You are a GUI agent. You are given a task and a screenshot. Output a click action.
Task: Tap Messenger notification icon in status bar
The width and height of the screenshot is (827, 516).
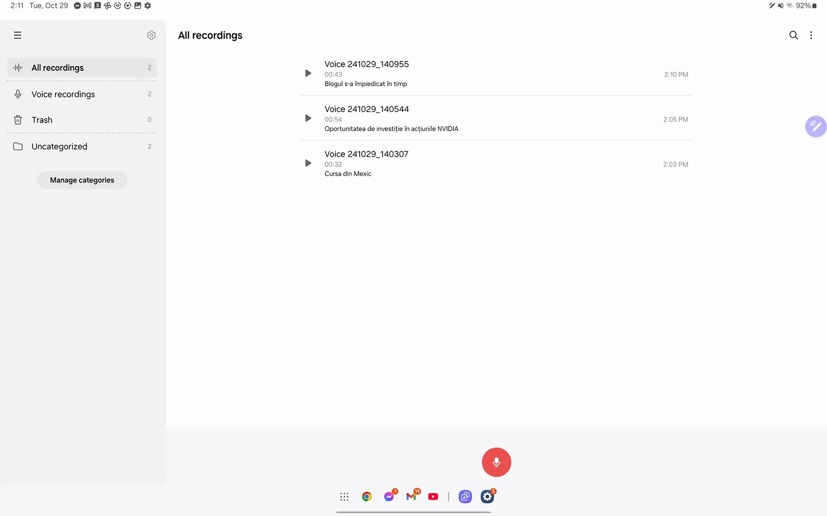[78, 6]
